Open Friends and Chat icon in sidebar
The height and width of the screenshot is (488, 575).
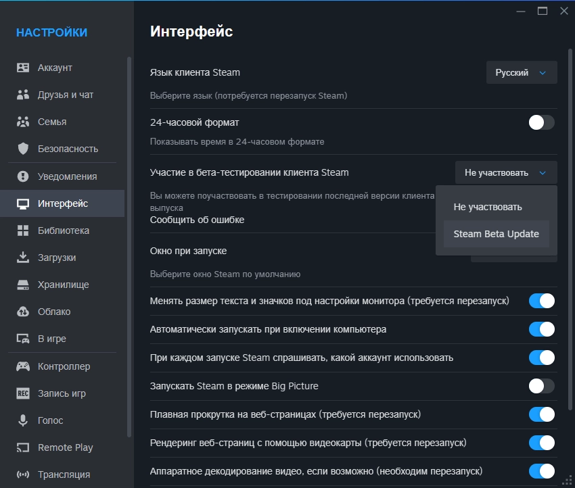(23, 95)
